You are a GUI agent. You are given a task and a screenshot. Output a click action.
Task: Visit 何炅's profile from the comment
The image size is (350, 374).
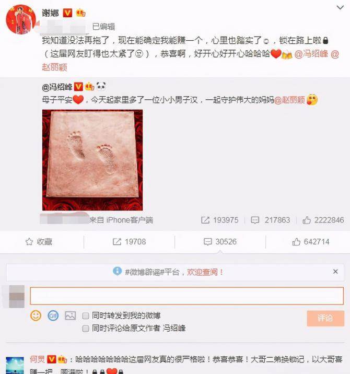coord(37,359)
